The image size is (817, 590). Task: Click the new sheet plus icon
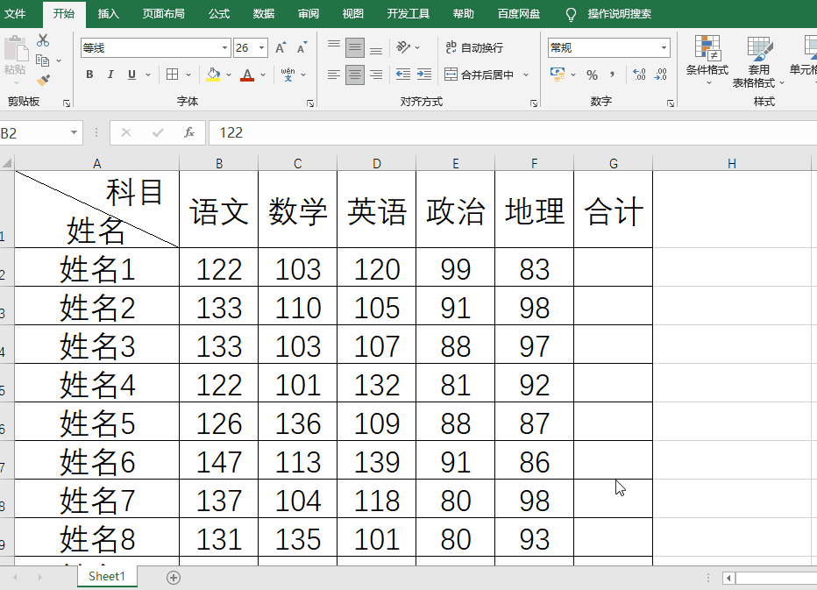[x=174, y=578]
